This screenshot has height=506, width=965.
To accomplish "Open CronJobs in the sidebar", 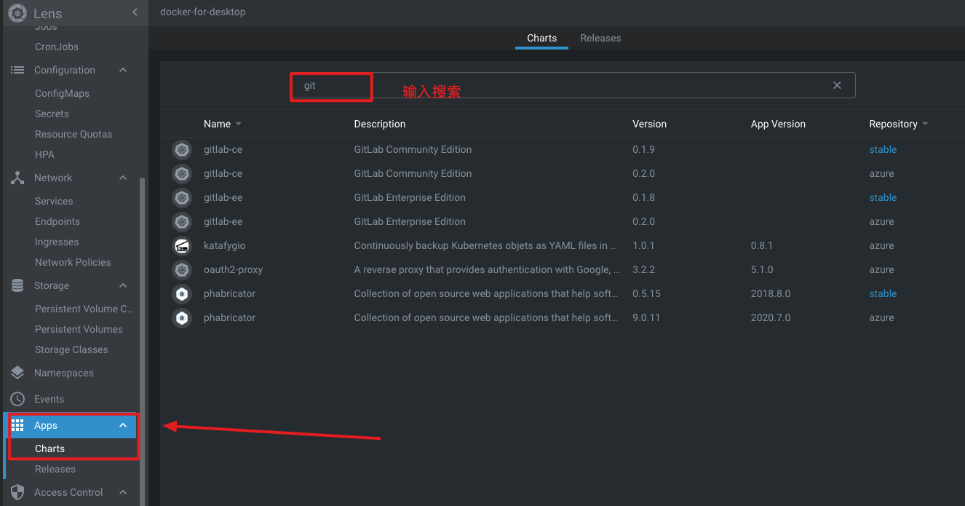I will [x=57, y=47].
